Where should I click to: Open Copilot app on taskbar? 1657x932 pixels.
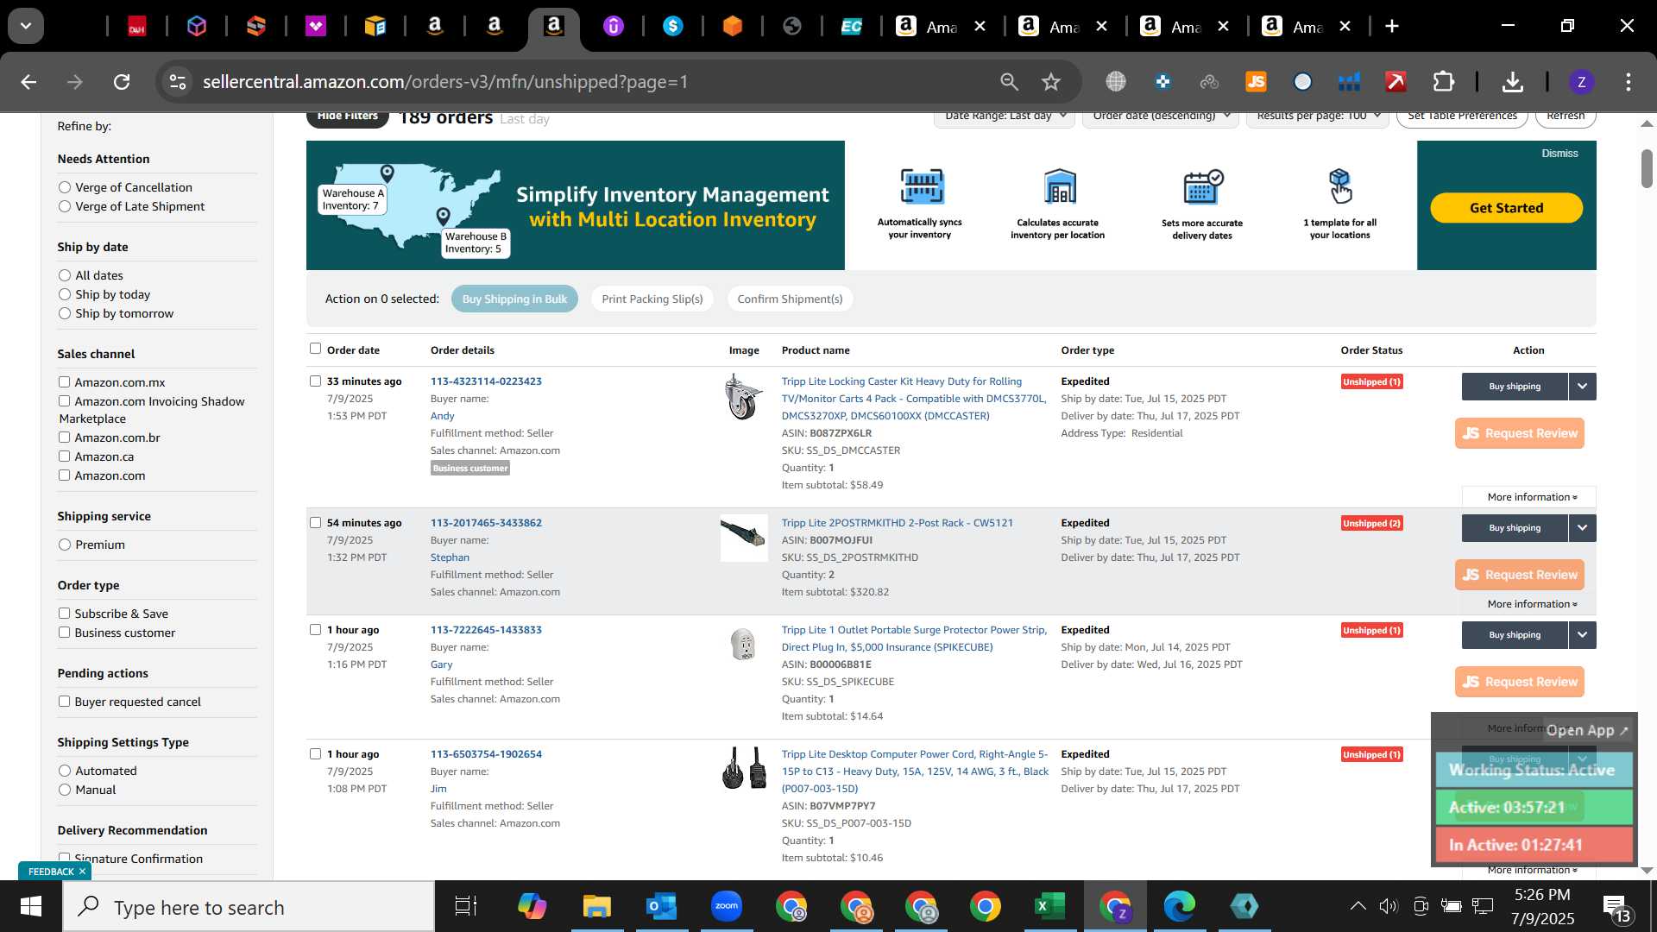(532, 907)
